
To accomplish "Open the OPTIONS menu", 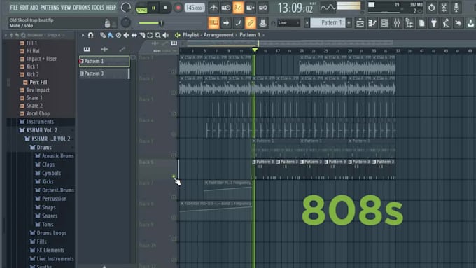I will 81,8.
